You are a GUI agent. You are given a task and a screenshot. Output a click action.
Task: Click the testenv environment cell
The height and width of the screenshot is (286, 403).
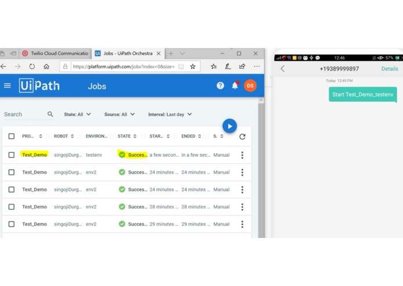(x=94, y=155)
